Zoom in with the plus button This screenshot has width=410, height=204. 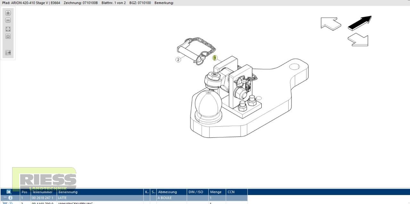[x=8, y=13]
